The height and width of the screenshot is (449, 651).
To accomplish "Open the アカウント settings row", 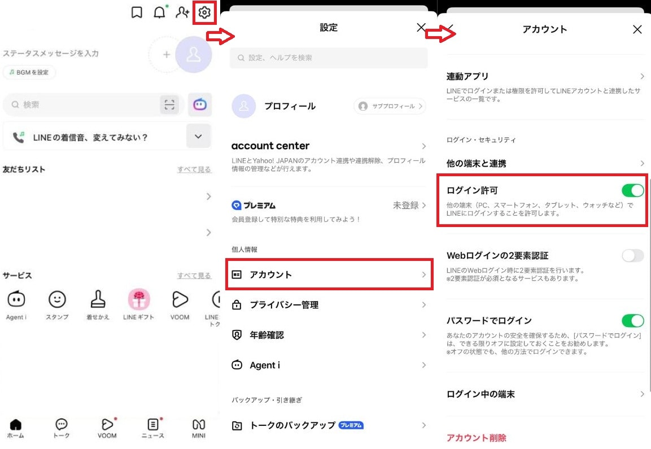I will tap(329, 274).
